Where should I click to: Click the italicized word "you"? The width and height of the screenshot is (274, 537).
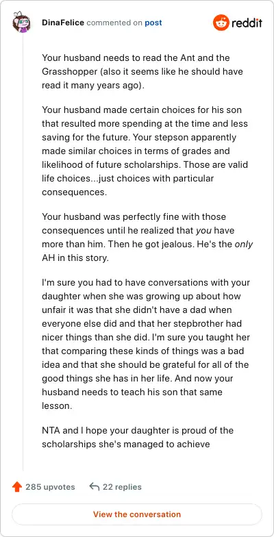[203, 230]
